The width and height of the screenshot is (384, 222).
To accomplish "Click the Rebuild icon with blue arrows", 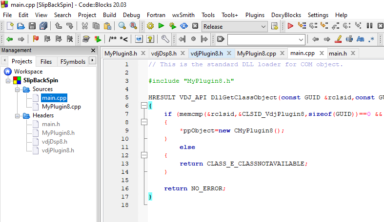I will (x=184, y=26).
